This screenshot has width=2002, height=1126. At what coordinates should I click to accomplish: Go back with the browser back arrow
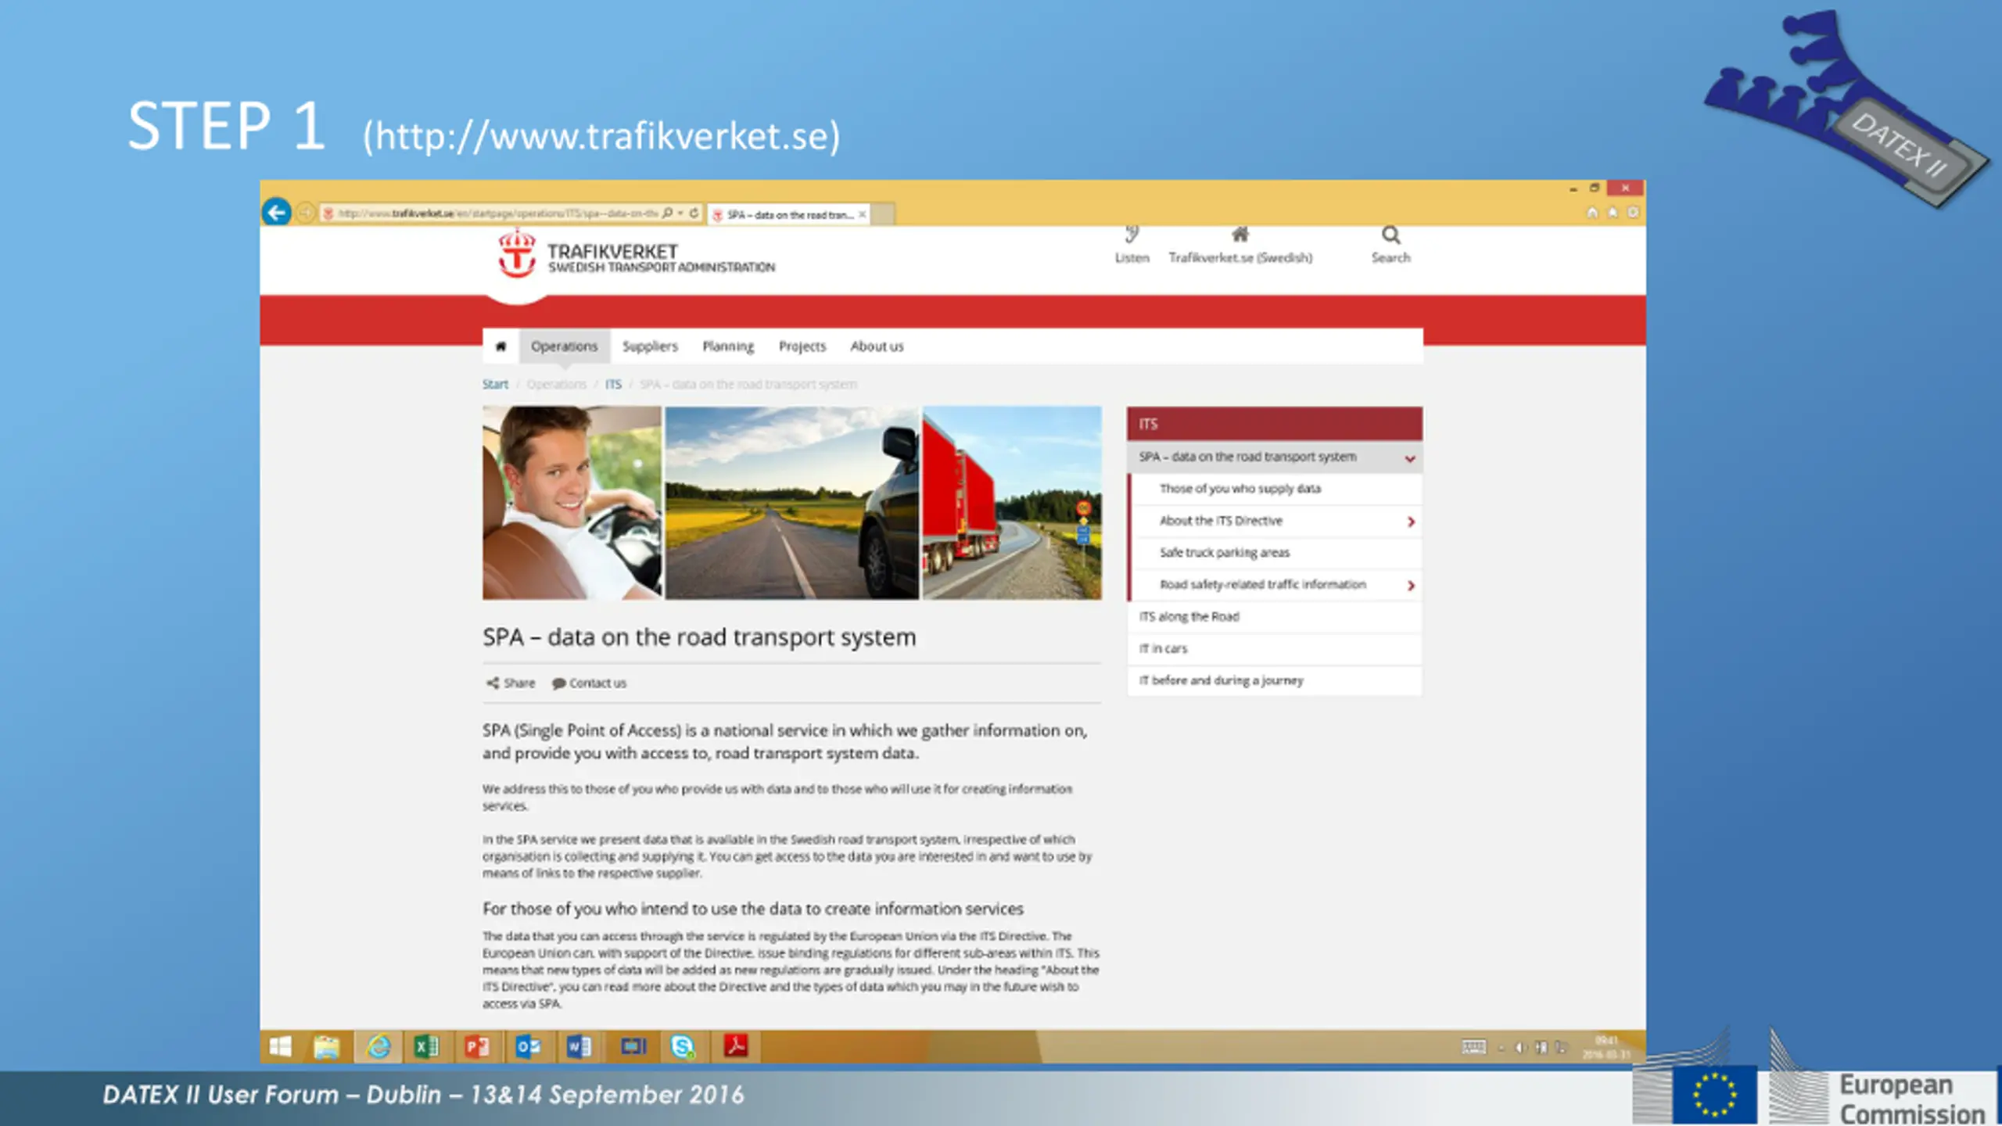[x=277, y=212]
